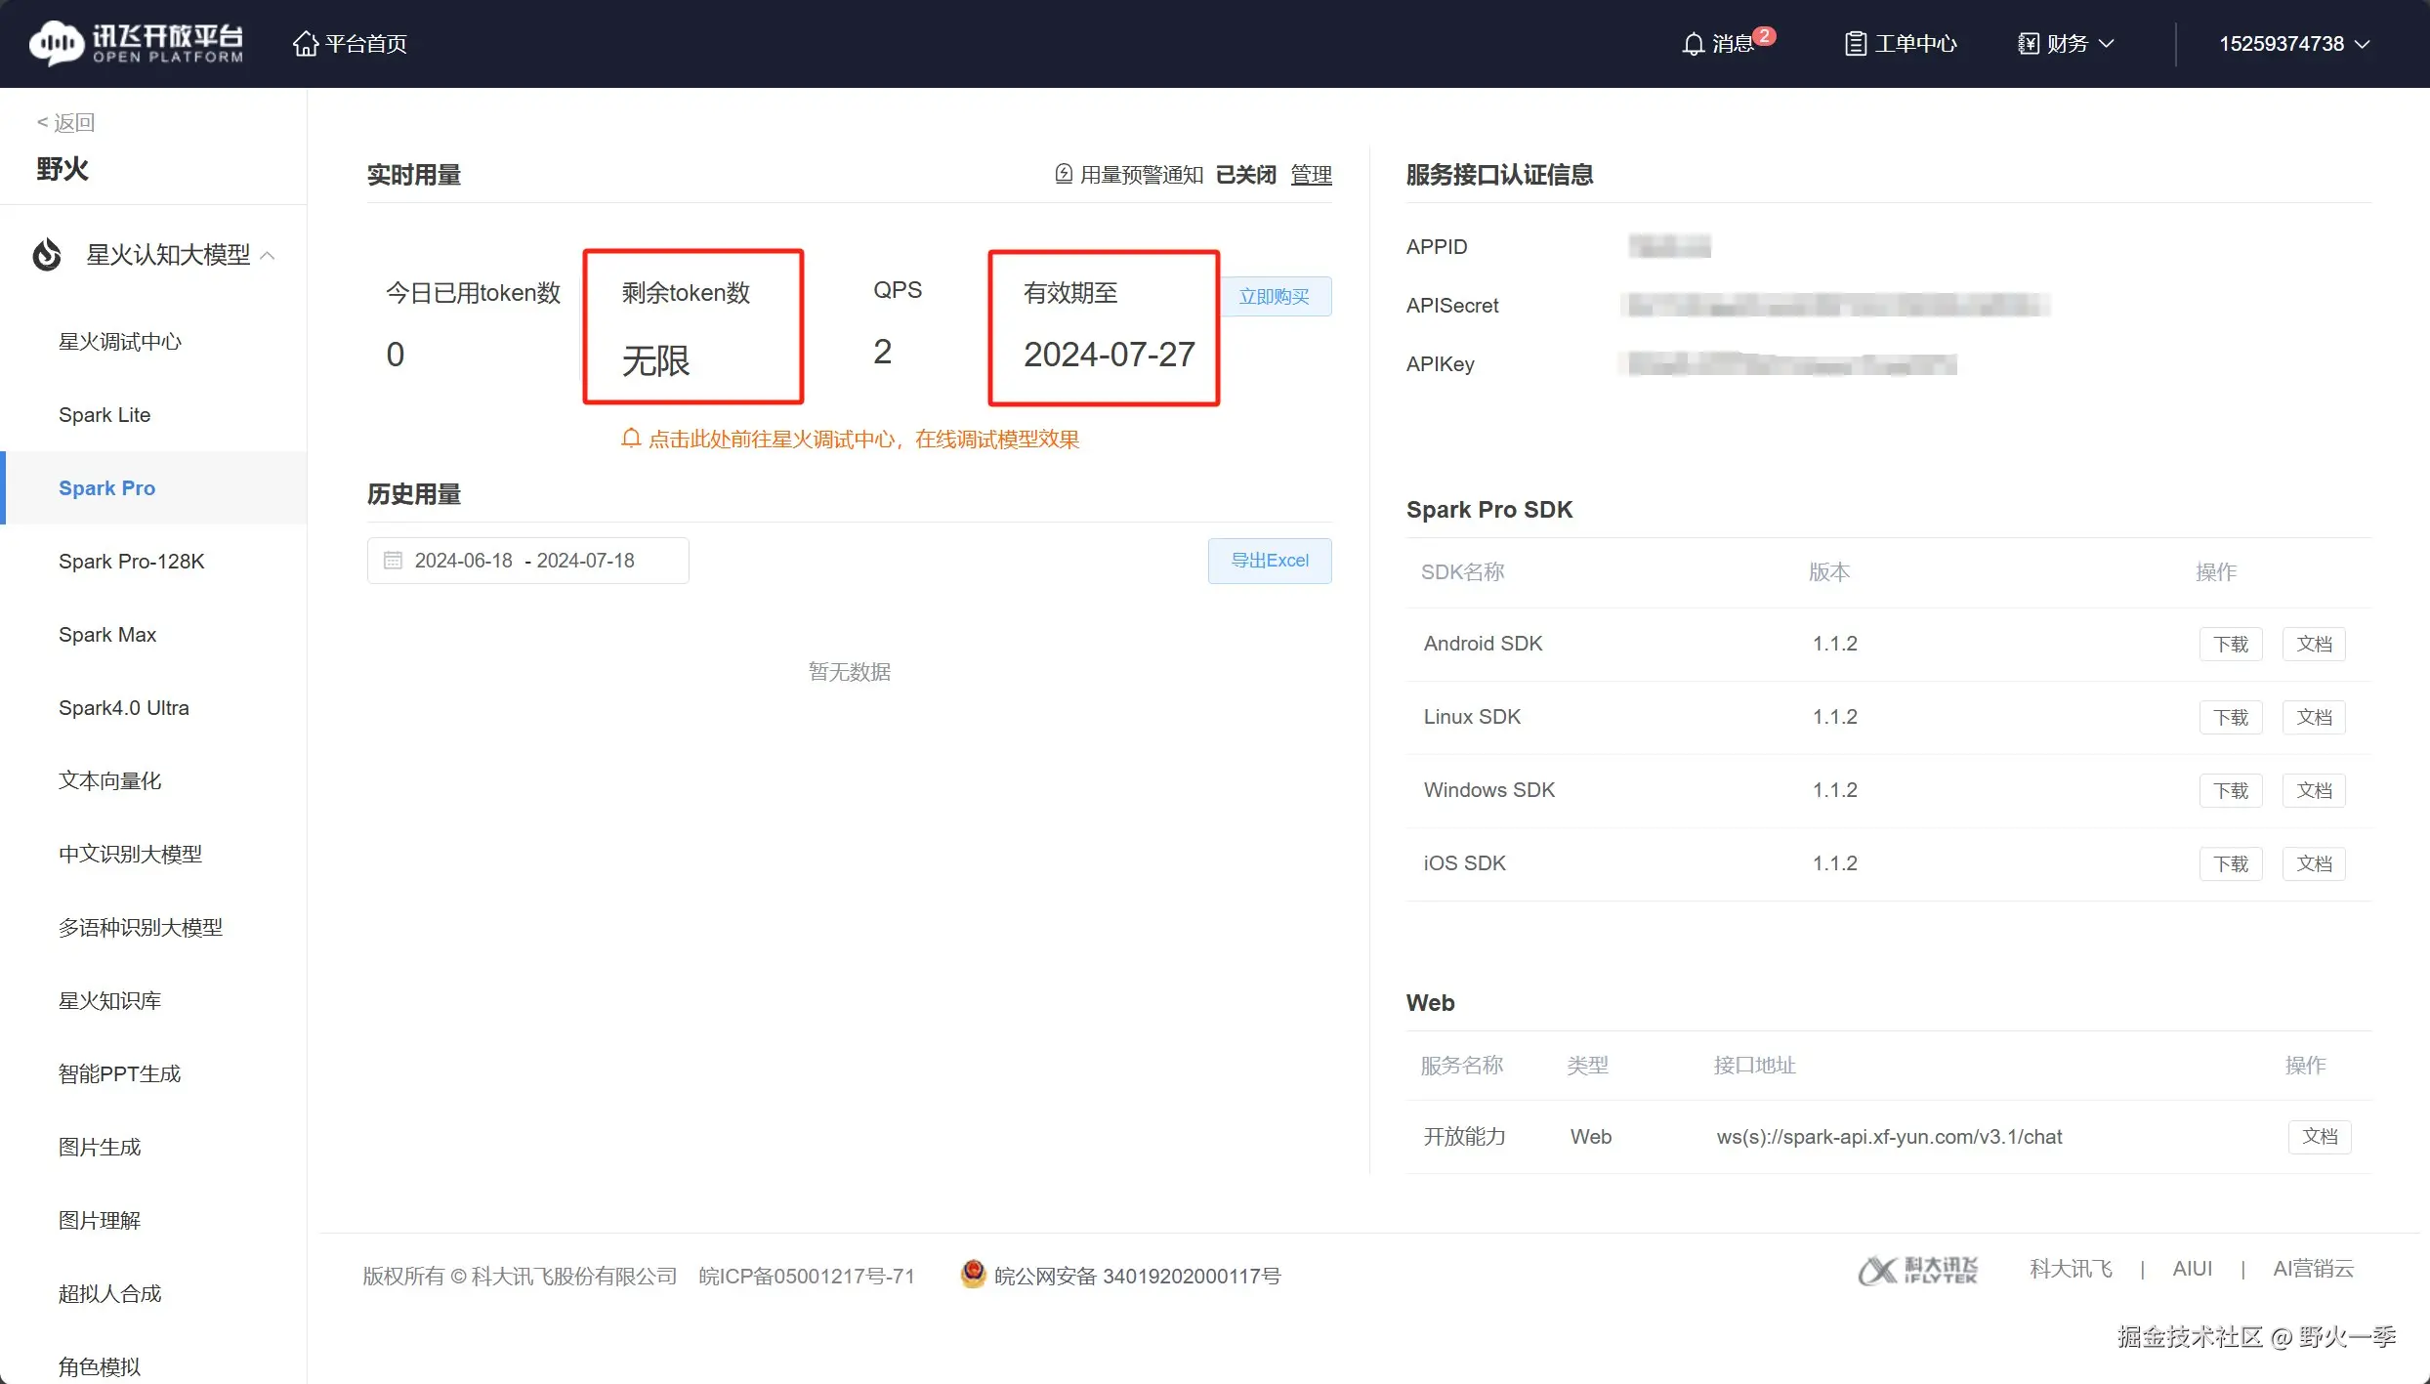The width and height of the screenshot is (2430, 1384).
Task: Open the history date range field
Action: (528, 561)
